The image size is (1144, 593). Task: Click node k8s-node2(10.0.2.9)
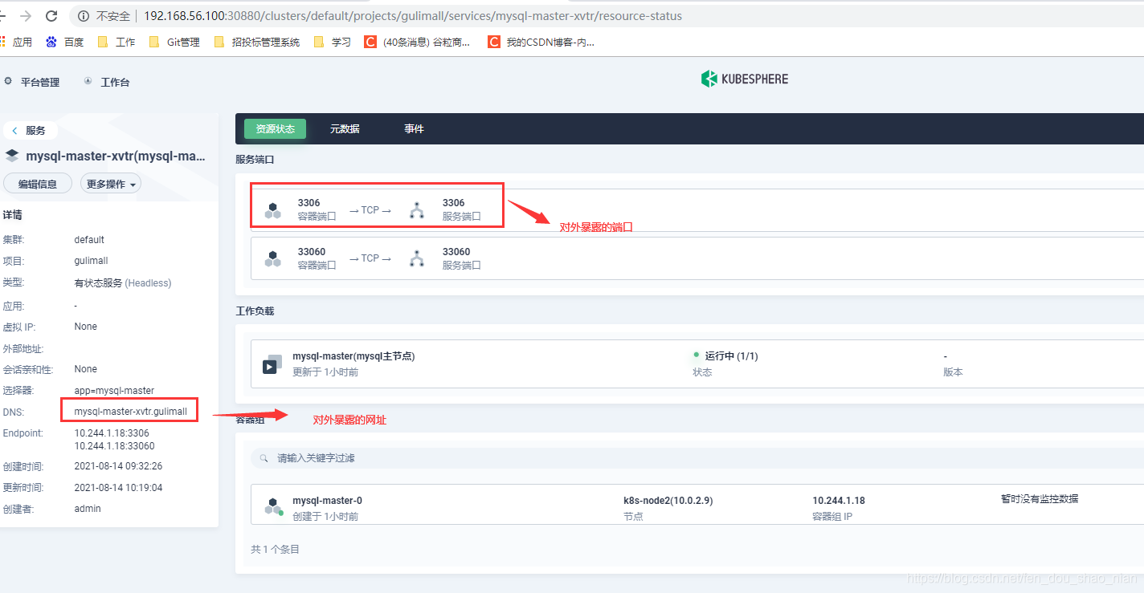(668, 500)
